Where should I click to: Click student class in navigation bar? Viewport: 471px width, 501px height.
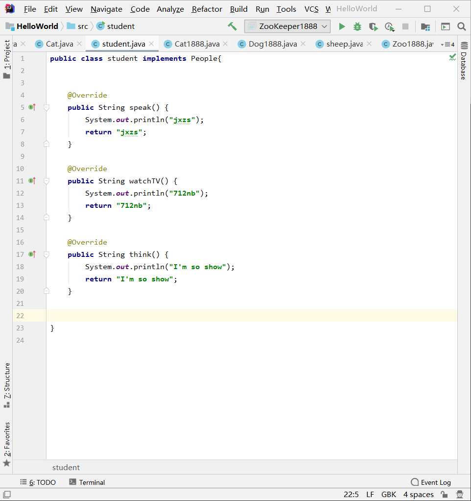tap(116, 26)
